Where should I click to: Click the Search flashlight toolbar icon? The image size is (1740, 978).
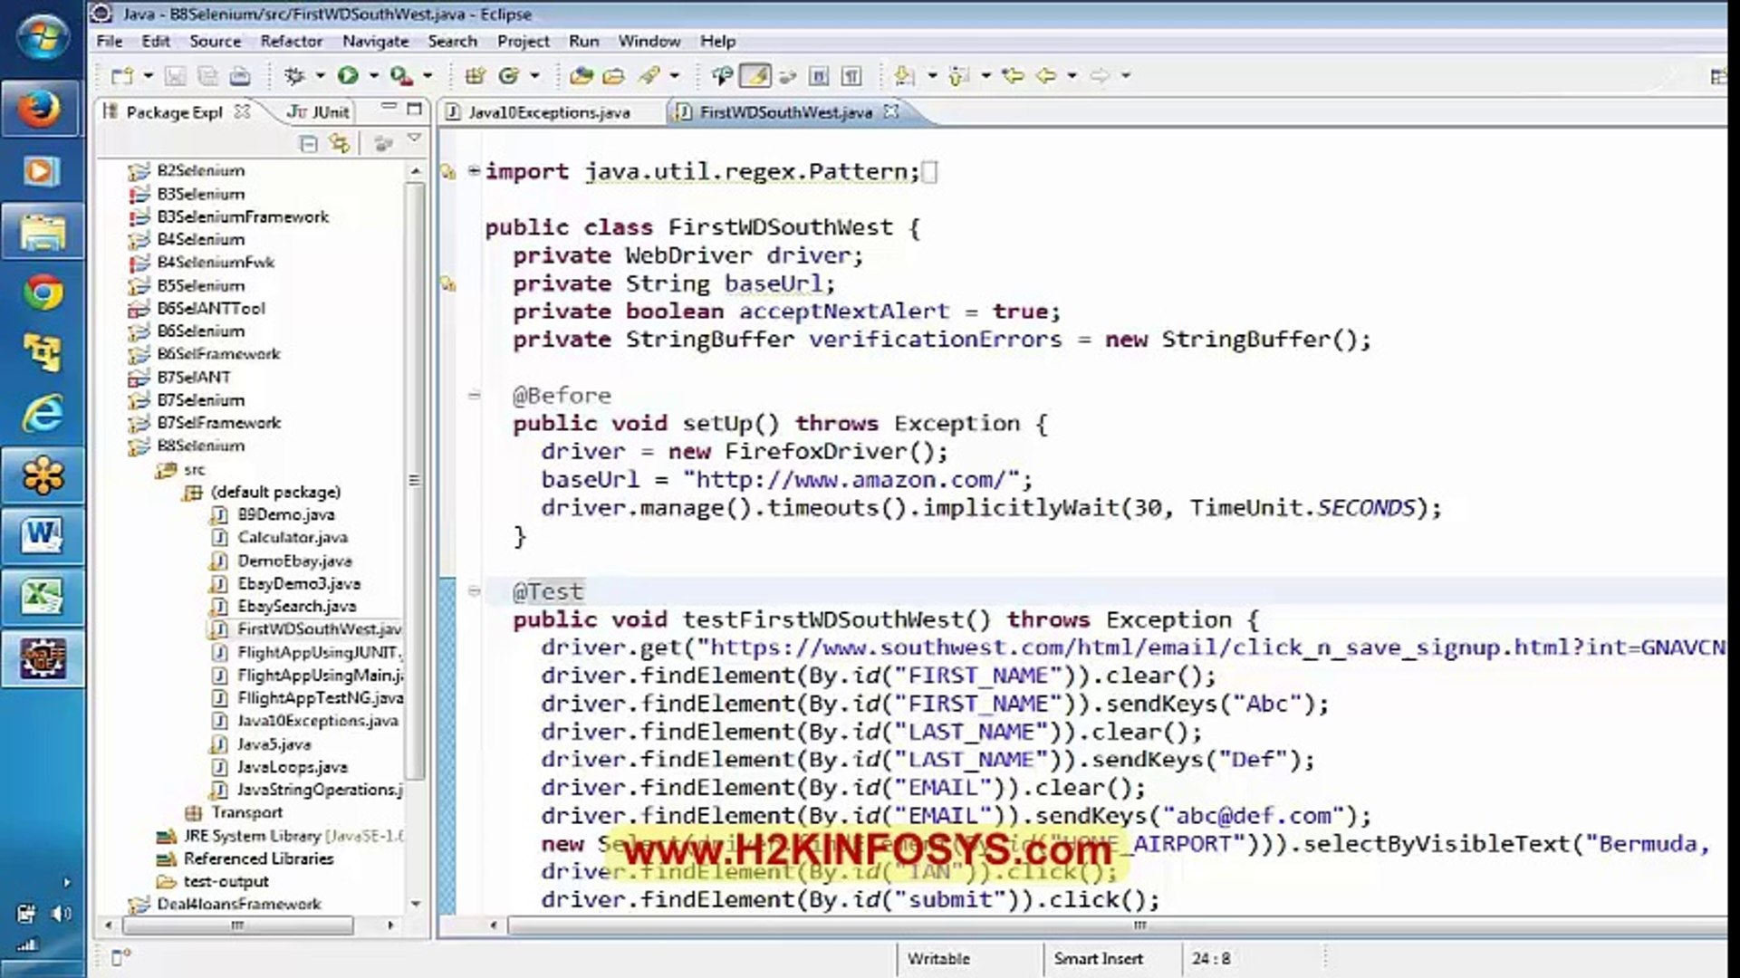click(x=649, y=76)
